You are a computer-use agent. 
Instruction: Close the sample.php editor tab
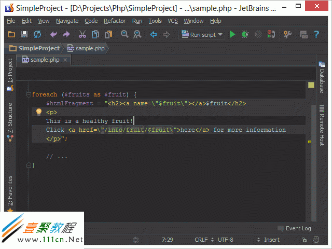[65, 60]
